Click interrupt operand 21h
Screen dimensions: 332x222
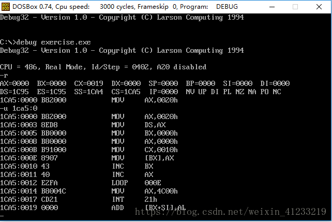pos(151,199)
